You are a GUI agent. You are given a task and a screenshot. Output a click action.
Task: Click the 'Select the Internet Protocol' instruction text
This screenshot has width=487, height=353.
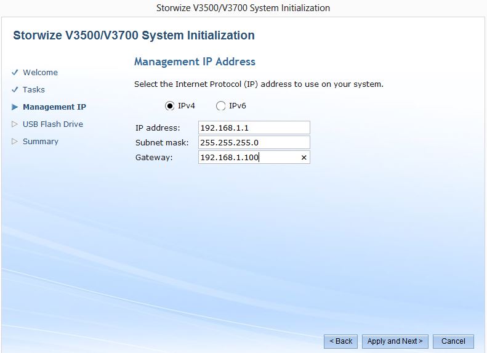point(259,84)
